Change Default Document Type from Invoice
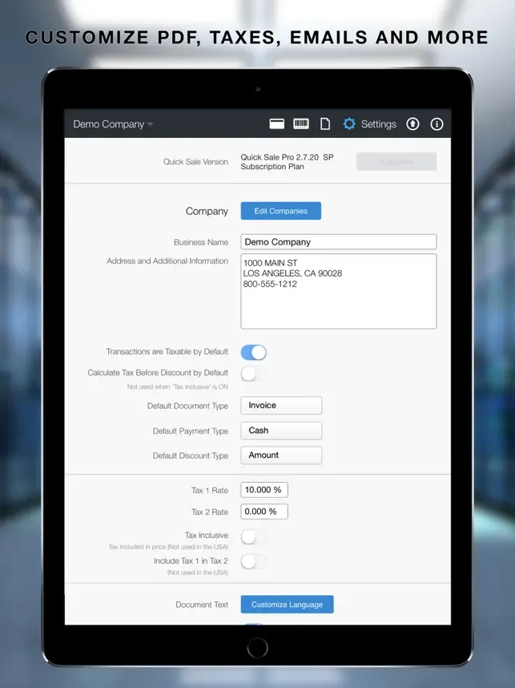Viewport: 515px width, 688px height. point(281,406)
